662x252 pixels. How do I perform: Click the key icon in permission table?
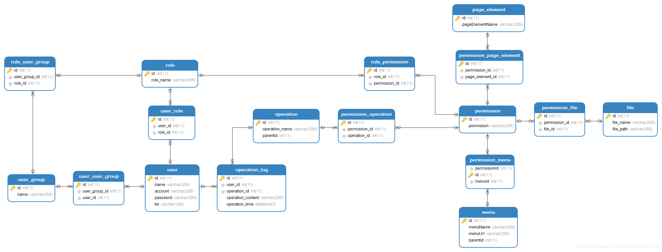tap(464, 119)
